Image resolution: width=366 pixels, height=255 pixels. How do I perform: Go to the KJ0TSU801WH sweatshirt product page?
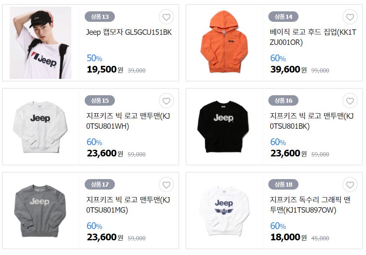coord(128,121)
